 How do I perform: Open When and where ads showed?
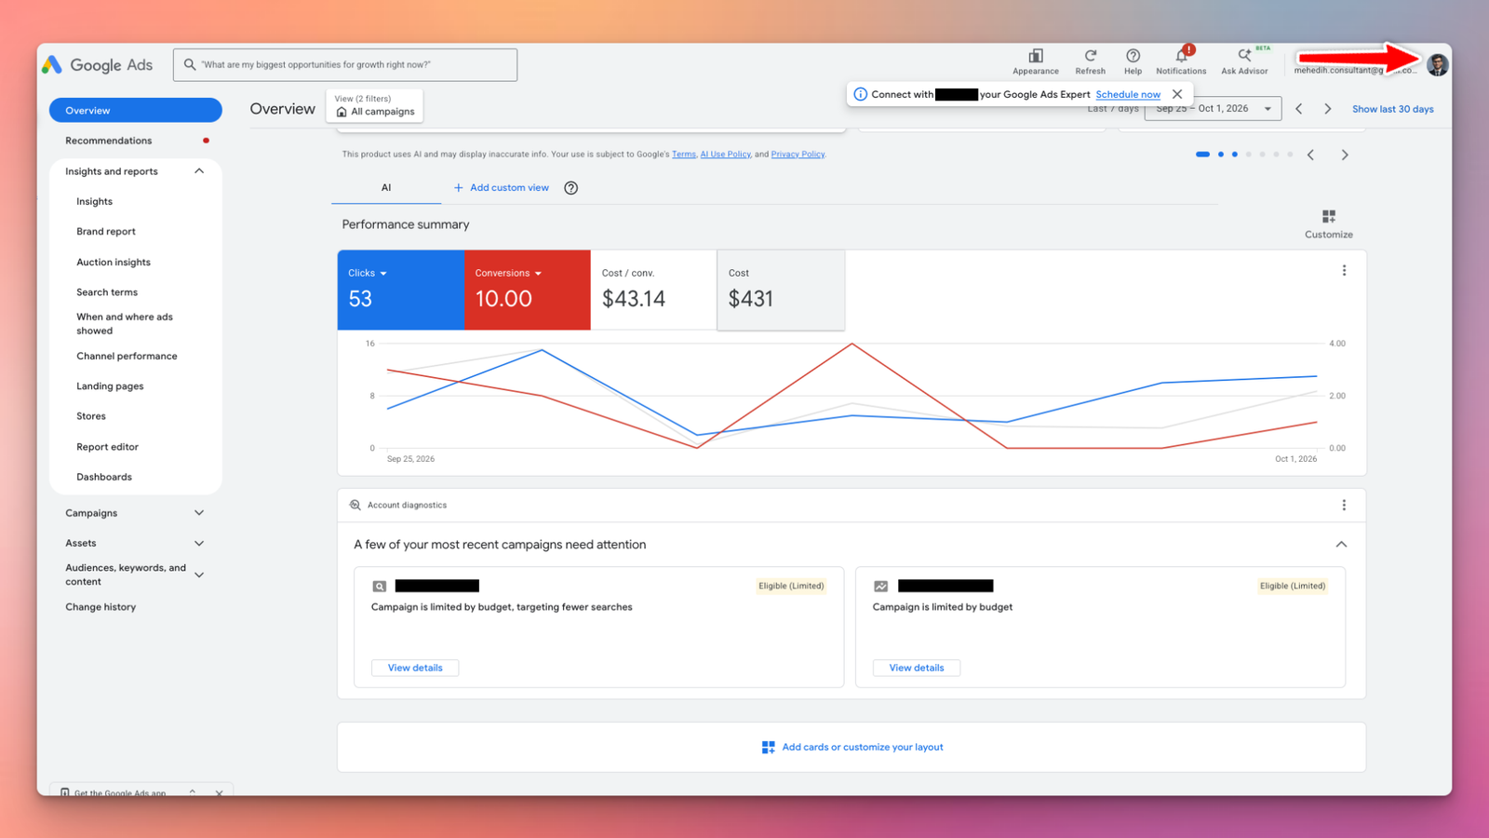pos(125,324)
